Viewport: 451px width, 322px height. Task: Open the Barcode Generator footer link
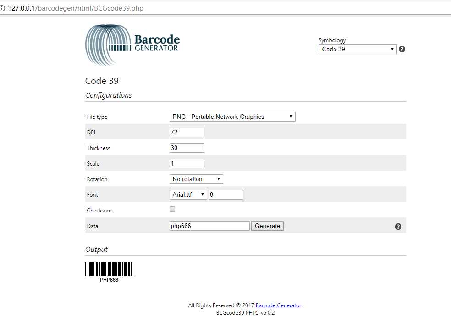(x=278, y=305)
